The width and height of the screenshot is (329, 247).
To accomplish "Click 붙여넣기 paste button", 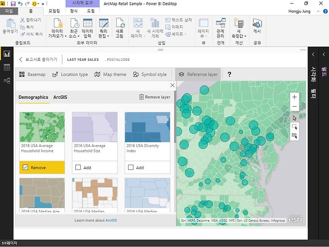I will (x=10, y=26).
